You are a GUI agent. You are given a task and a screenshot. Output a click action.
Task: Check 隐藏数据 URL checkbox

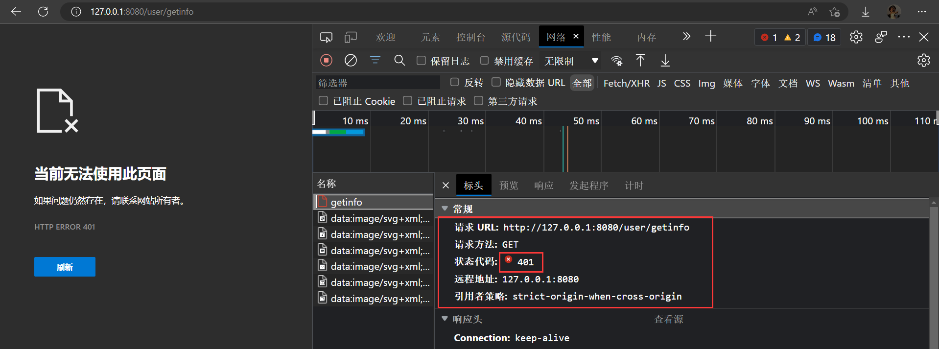pos(496,82)
